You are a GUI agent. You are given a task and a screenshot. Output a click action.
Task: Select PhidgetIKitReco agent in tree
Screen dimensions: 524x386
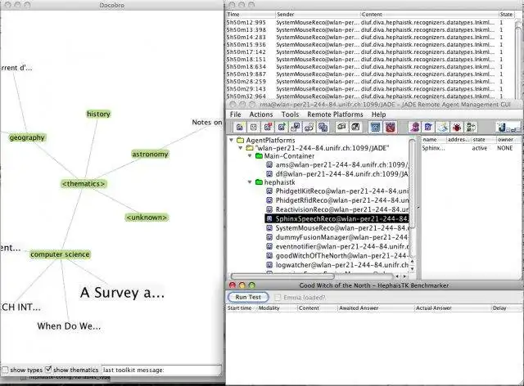(x=337, y=191)
